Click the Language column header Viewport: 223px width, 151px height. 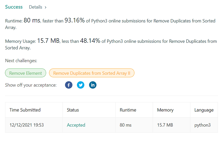pos(204,110)
